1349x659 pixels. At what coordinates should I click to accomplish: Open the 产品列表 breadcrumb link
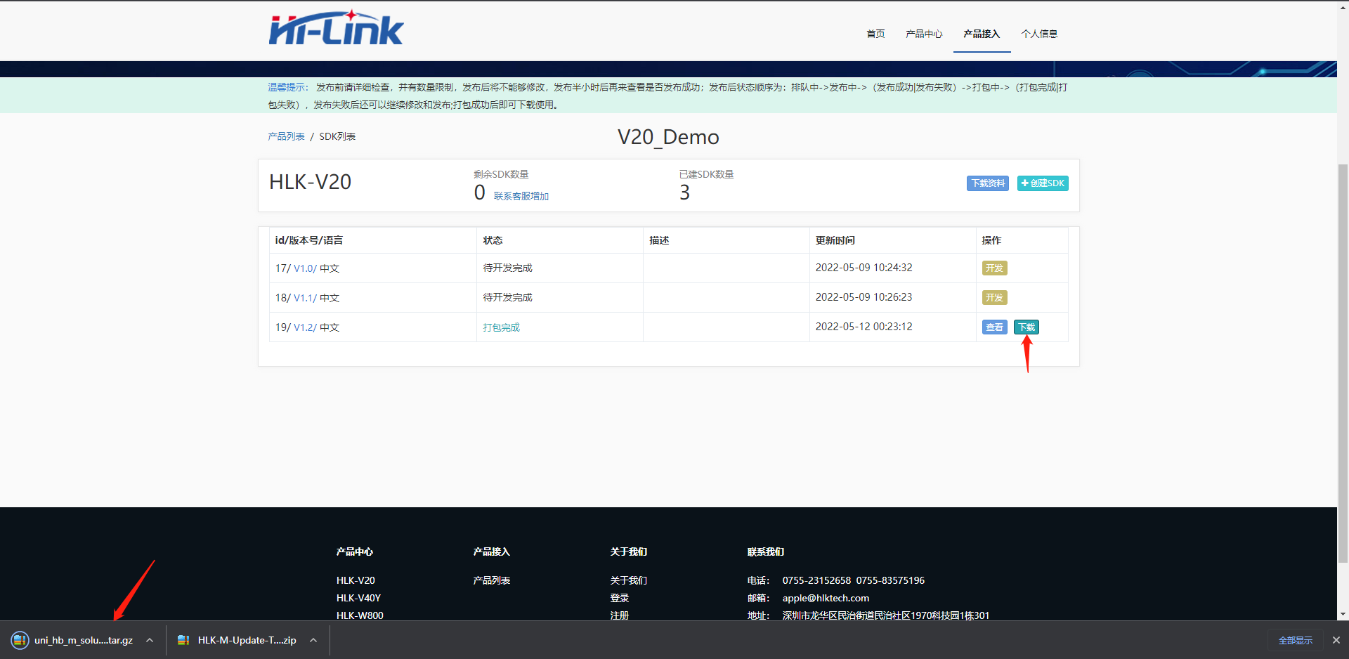click(x=286, y=136)
